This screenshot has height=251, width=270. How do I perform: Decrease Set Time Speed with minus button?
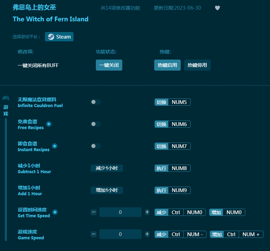tap(94, 212)
